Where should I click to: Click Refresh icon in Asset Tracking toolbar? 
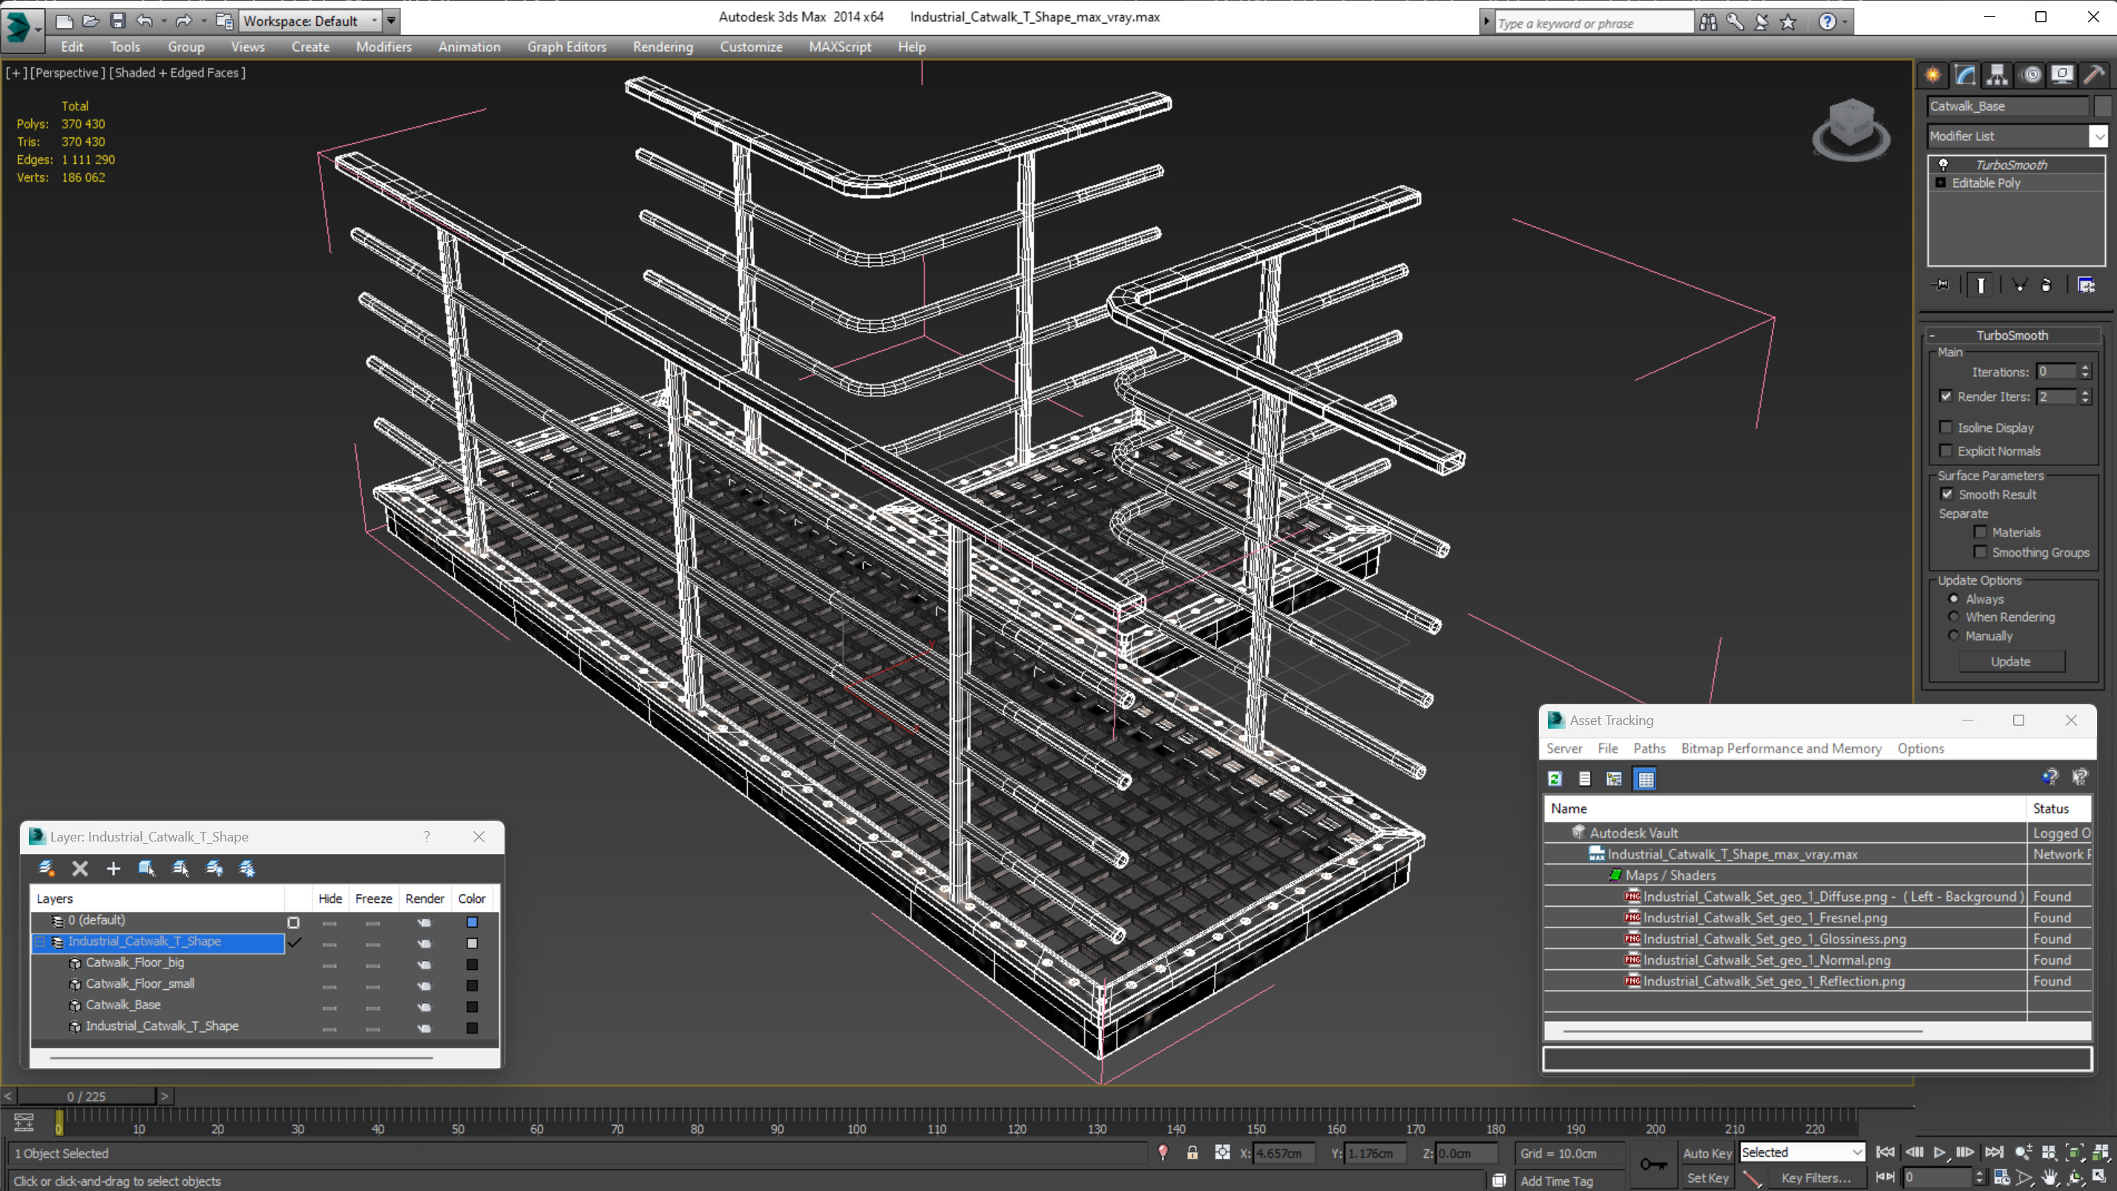1555,778
